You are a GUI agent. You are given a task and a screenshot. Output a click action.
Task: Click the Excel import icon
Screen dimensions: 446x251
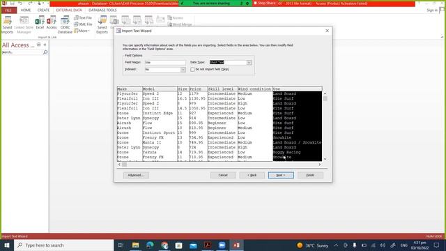(40, 23)
